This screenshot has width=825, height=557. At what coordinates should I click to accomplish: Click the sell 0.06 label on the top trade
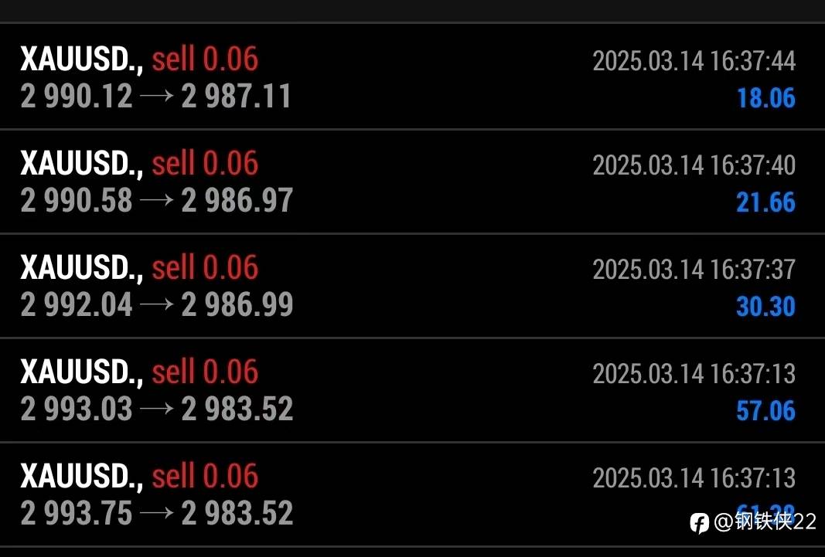point(205,59)
